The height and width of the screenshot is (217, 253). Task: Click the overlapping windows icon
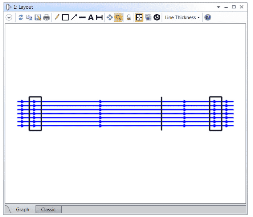point(148,17)
